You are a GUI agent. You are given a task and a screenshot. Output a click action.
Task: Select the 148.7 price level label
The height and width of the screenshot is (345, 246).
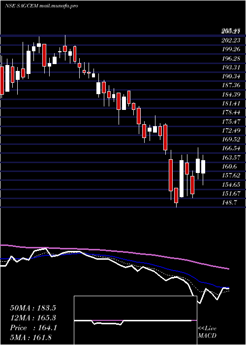pyautogui.click(x=230, y=203)
